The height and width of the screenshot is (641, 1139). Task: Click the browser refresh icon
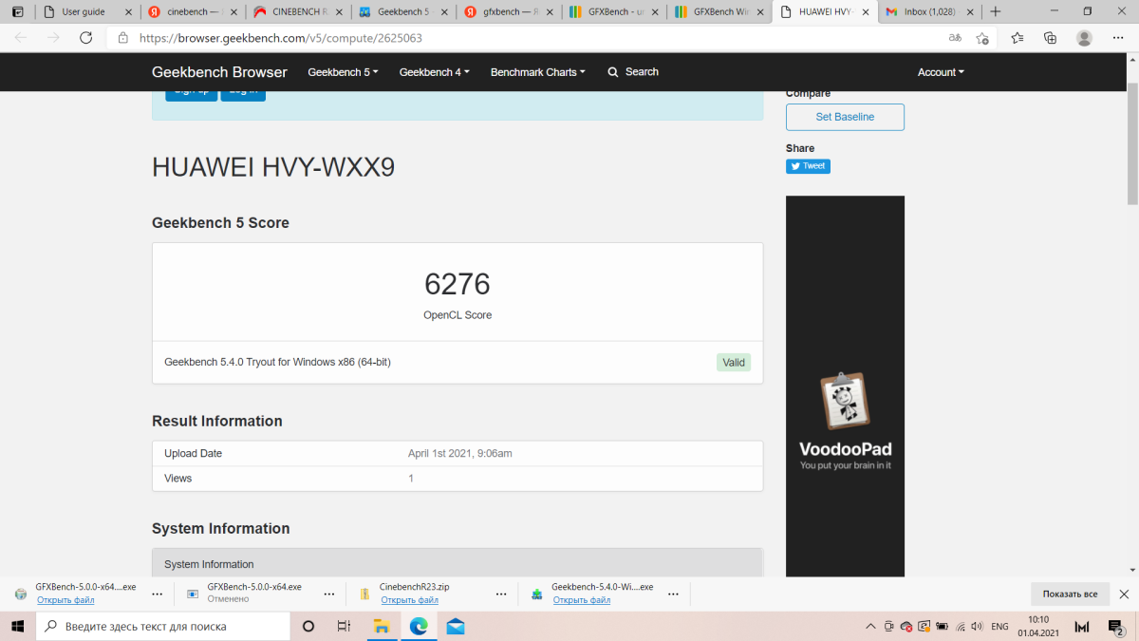(85, 38)
